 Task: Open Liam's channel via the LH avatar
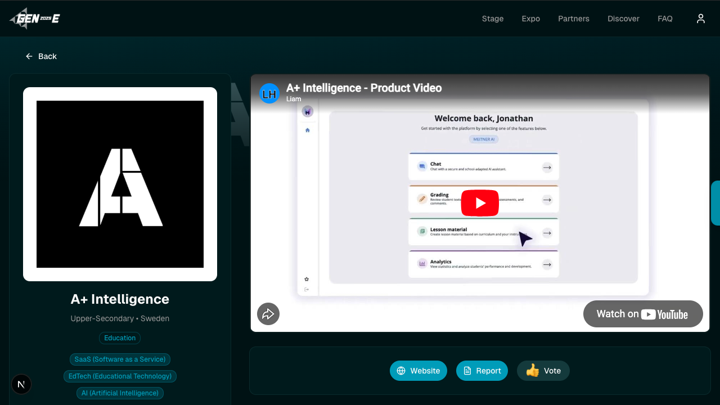tap(269, 93)
